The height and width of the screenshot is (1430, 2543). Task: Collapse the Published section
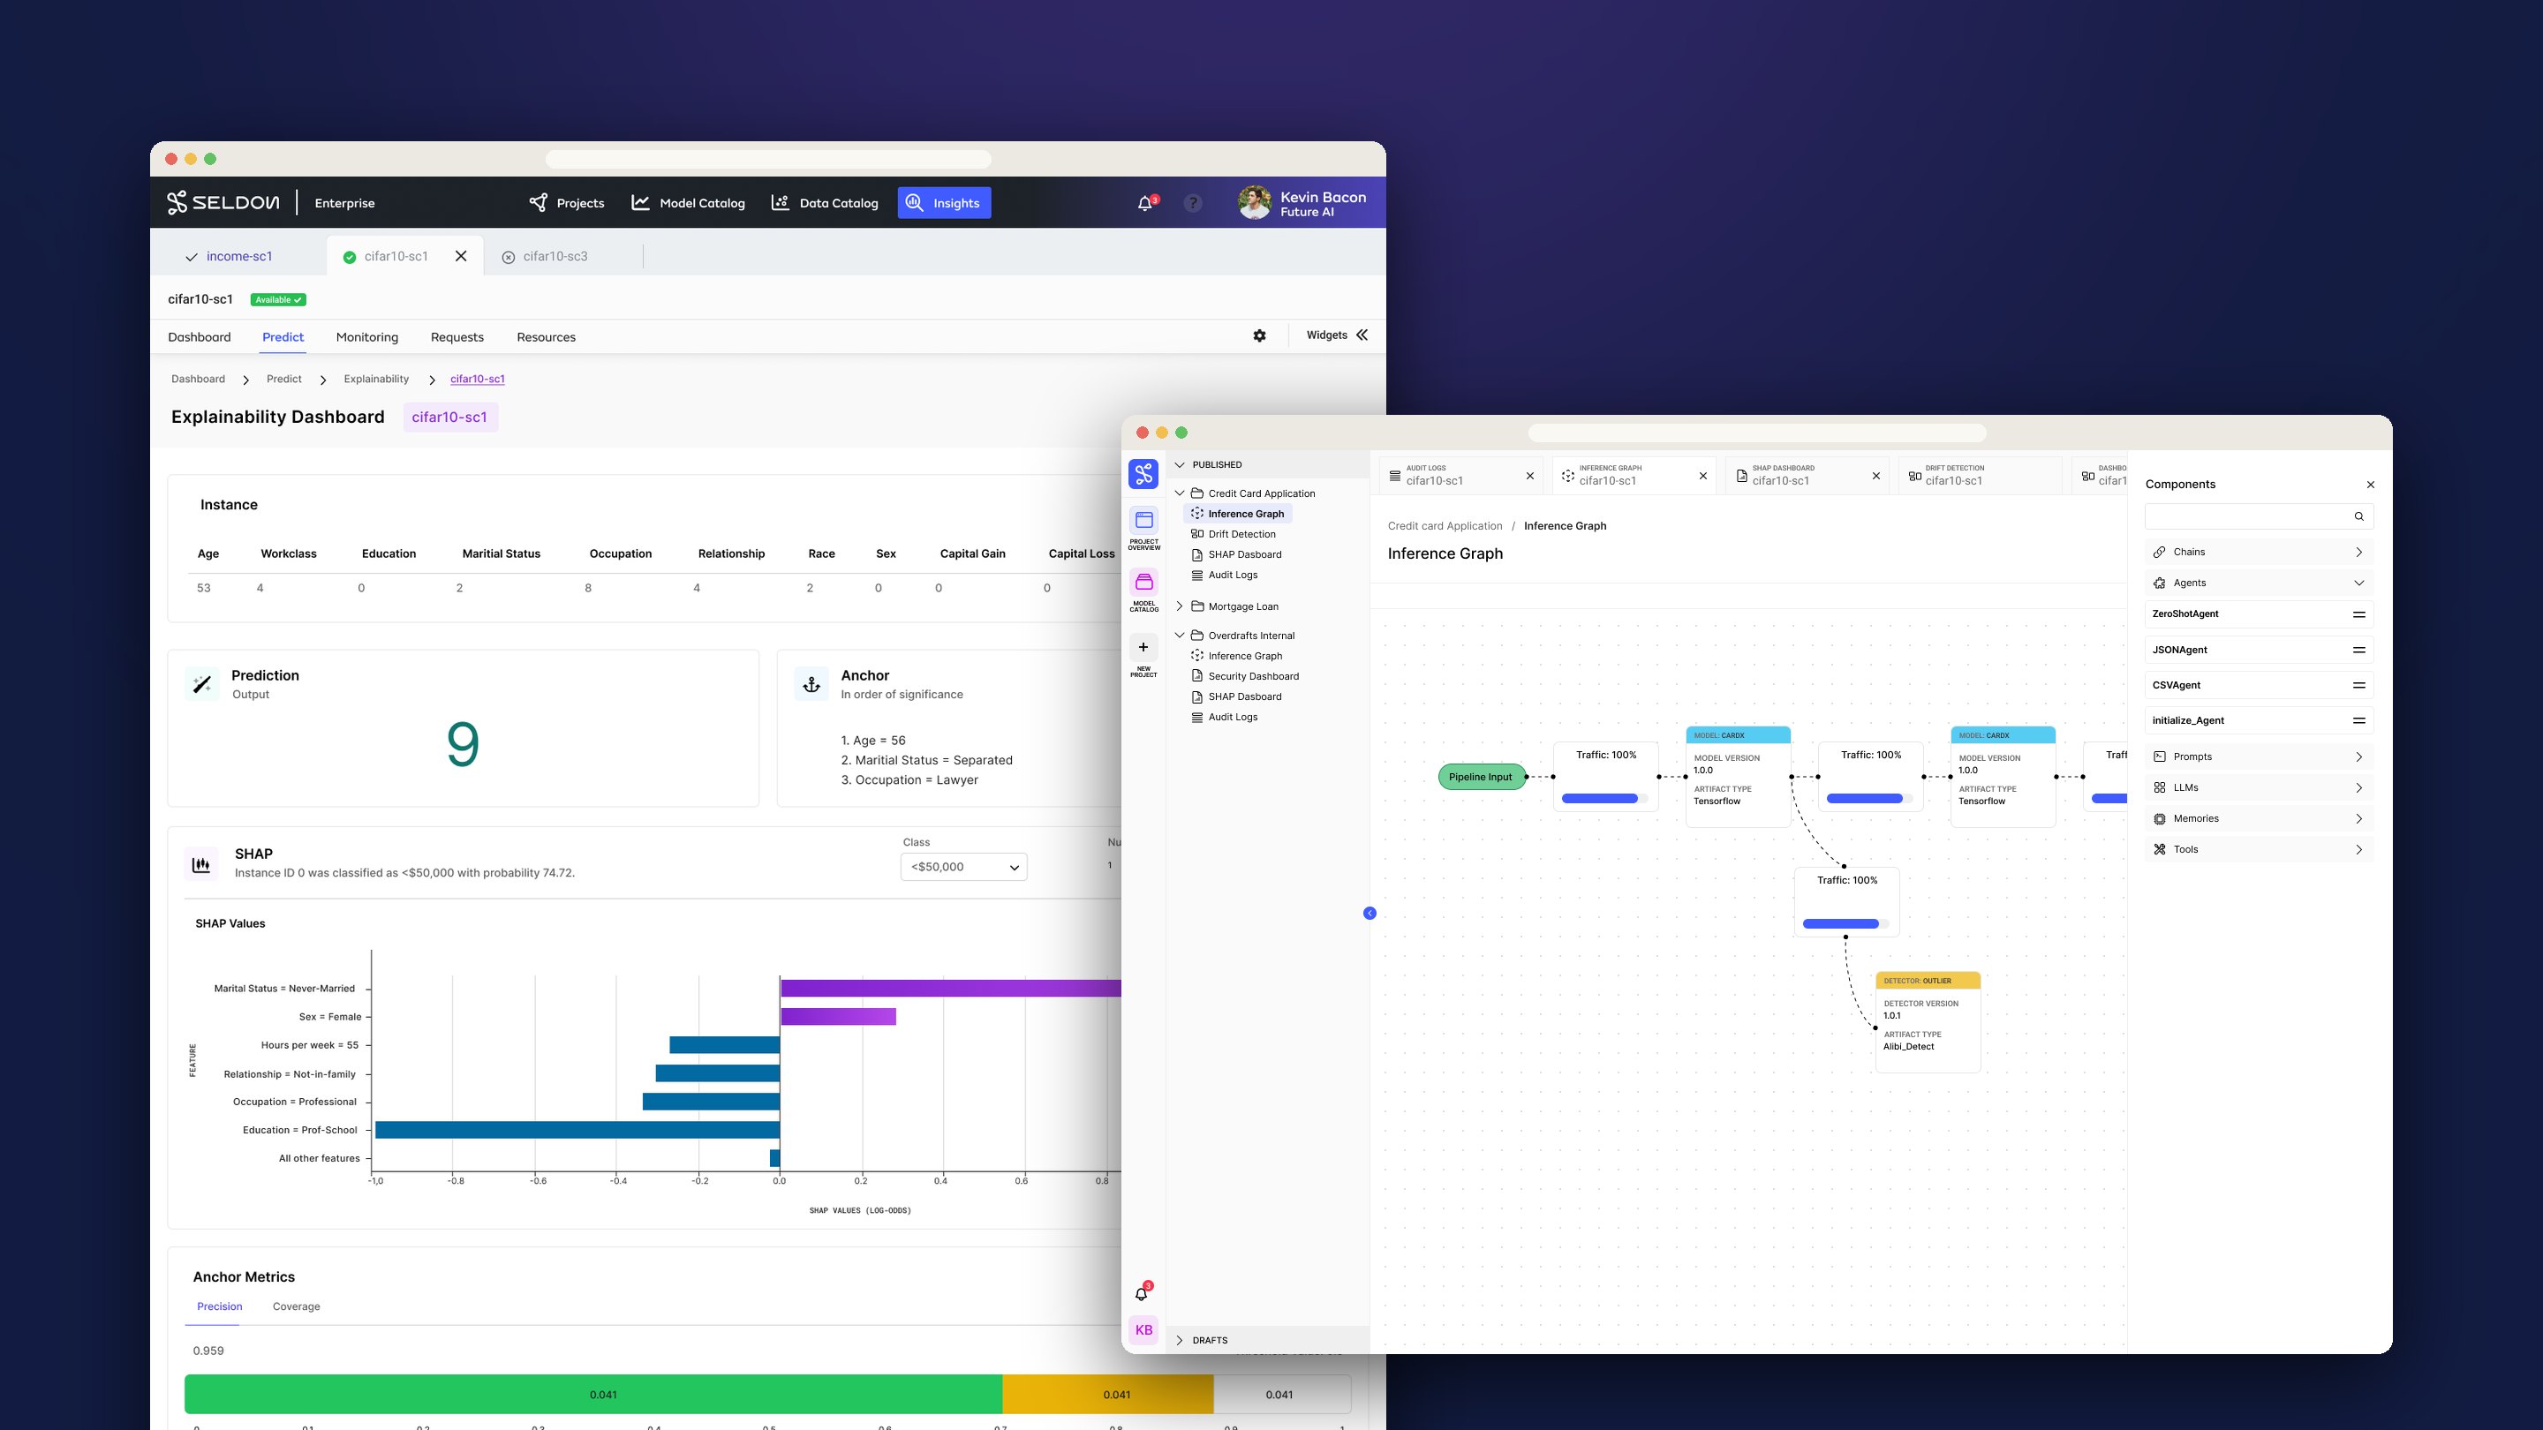coord(1180,465)
